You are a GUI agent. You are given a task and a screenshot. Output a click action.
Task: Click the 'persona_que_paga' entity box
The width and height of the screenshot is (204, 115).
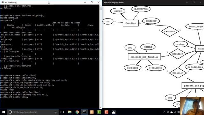[x=193, y=86]
